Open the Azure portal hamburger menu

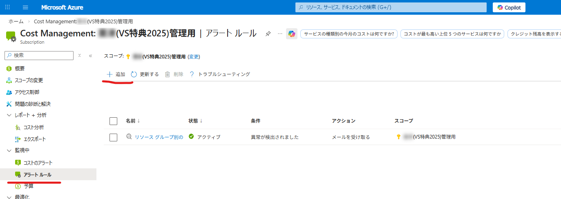[x=25, y=7]
